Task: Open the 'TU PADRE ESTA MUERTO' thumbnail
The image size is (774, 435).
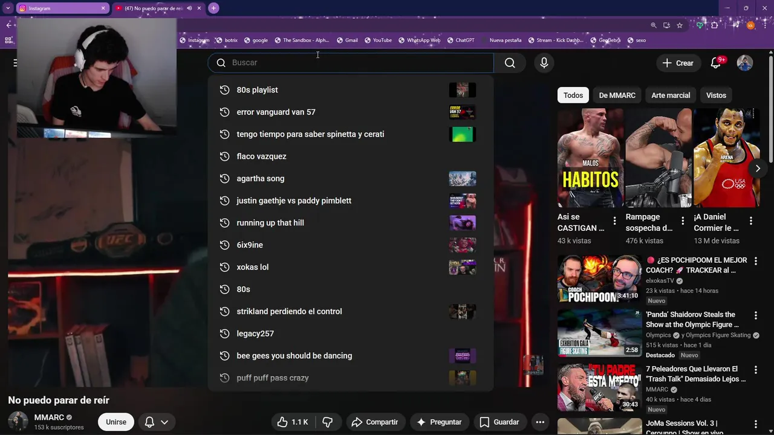Action: point(599,387)
